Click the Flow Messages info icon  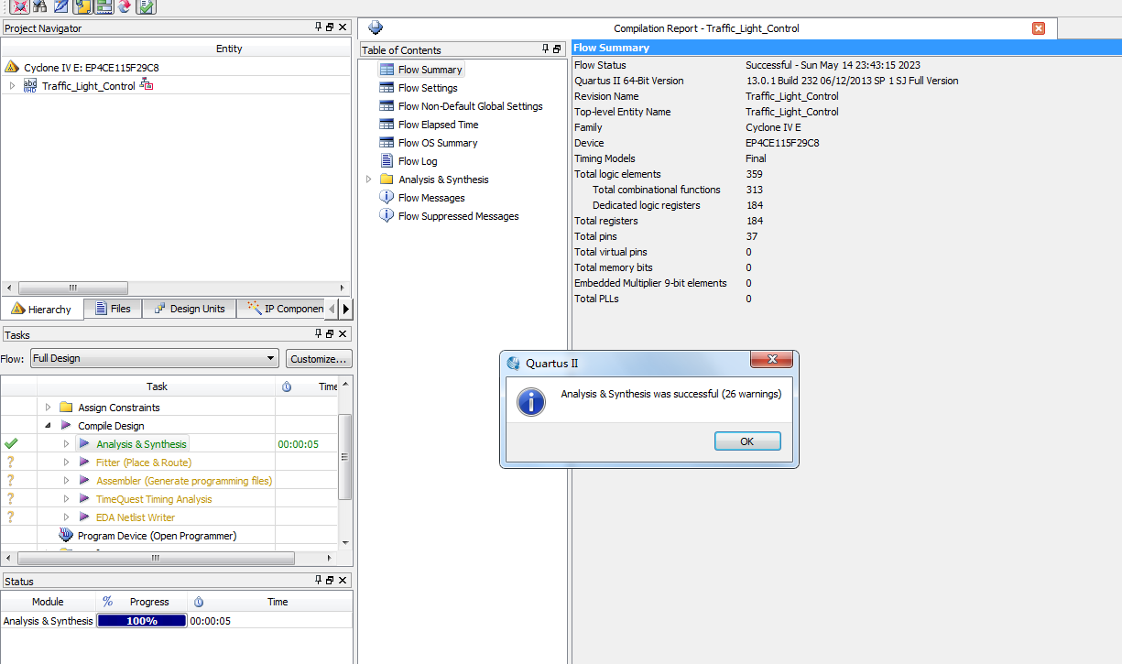[x=387, y=197]
